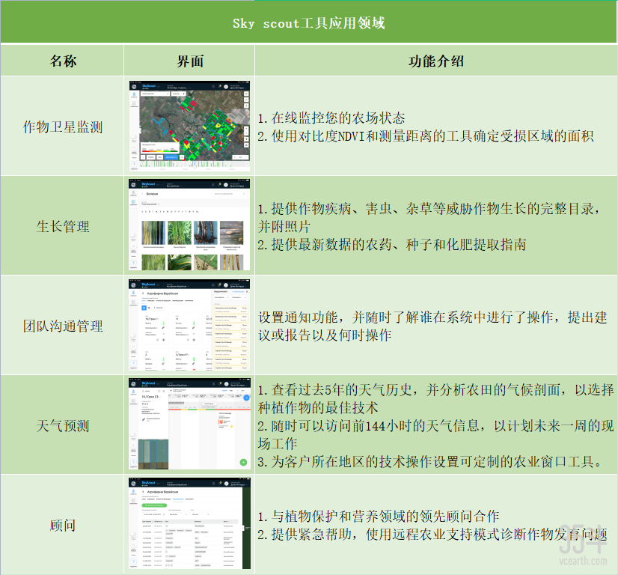Click the help question-mark icon in crop monitoring screenshot
The height and width of the screenshot is (575, 618).
(x=134, y=163)
